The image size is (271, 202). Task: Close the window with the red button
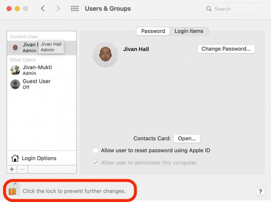point(9,8)
